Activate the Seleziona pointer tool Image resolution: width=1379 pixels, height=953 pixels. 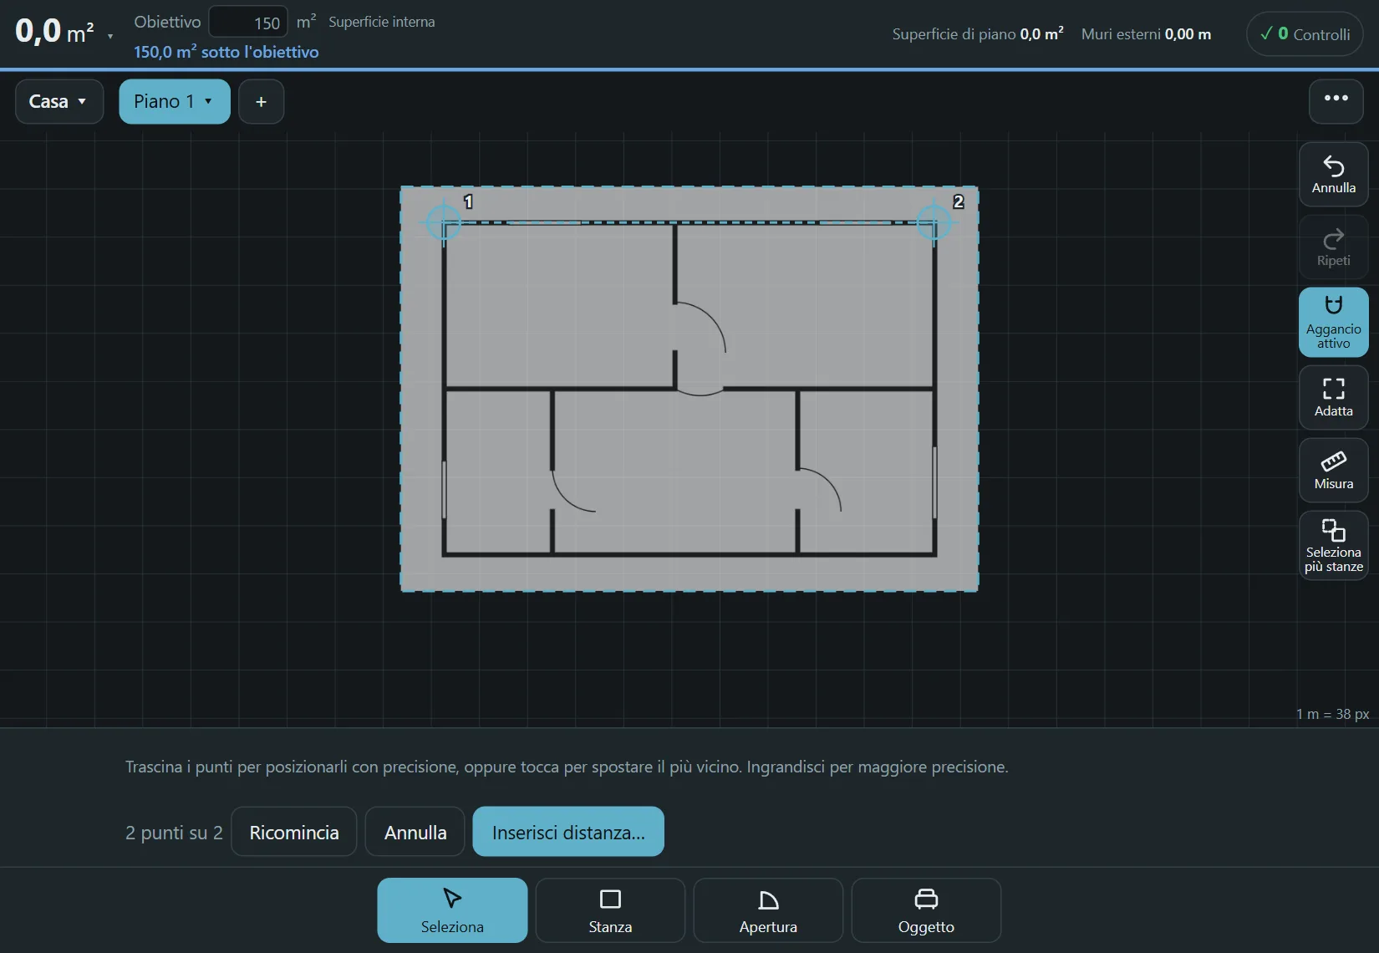pyautogui.click(x=452, y=910)
